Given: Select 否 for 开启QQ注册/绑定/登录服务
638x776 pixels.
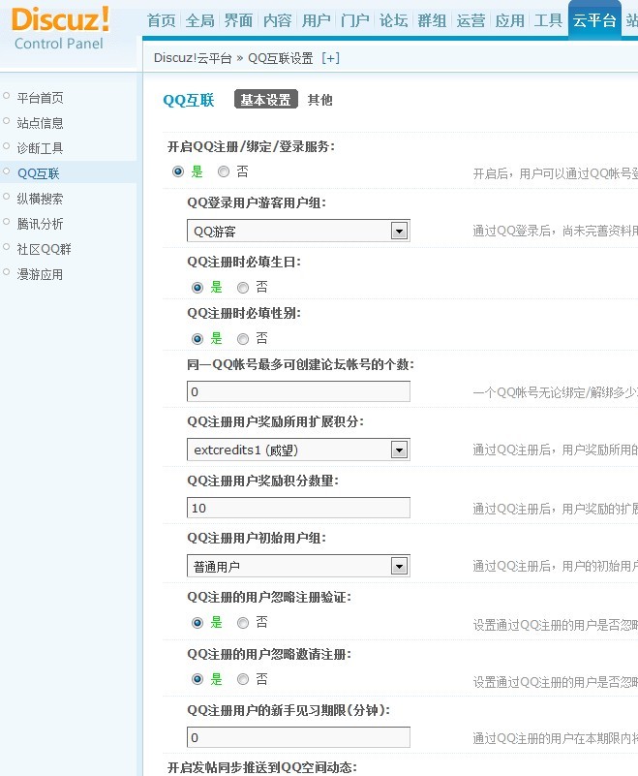Looking at the screenshot, I should (x=224, y=171).
